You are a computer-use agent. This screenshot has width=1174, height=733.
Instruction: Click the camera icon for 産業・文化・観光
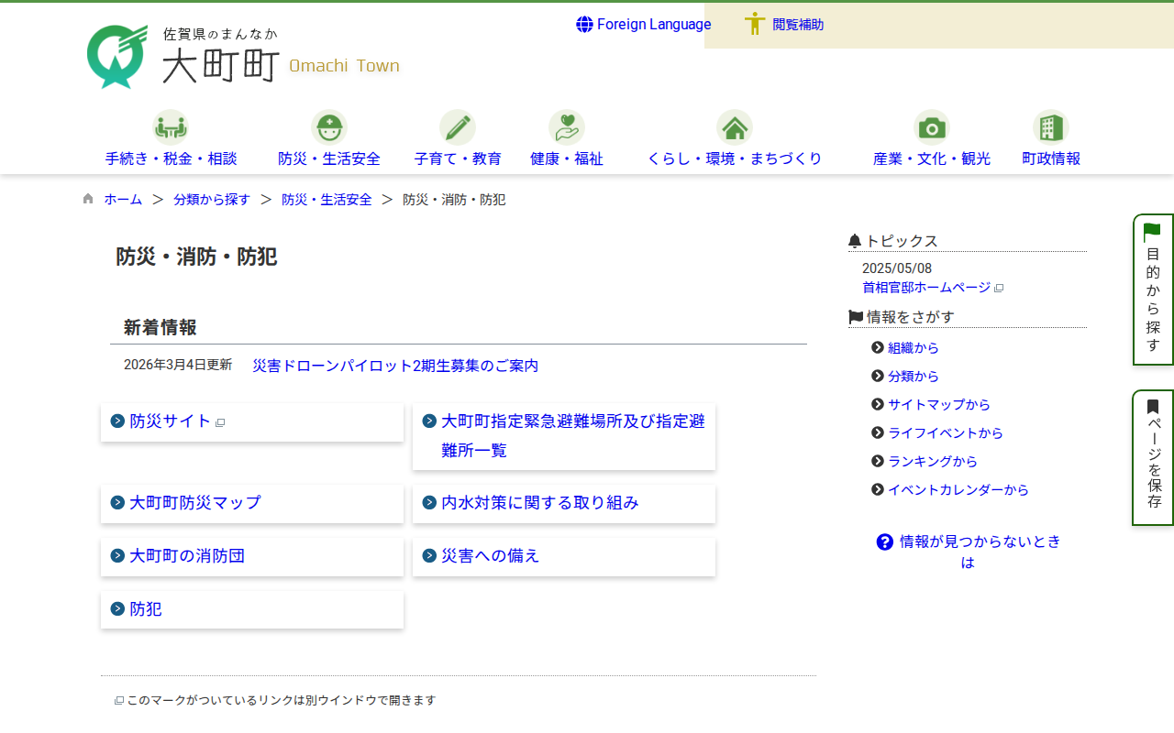tap(931, 127)
